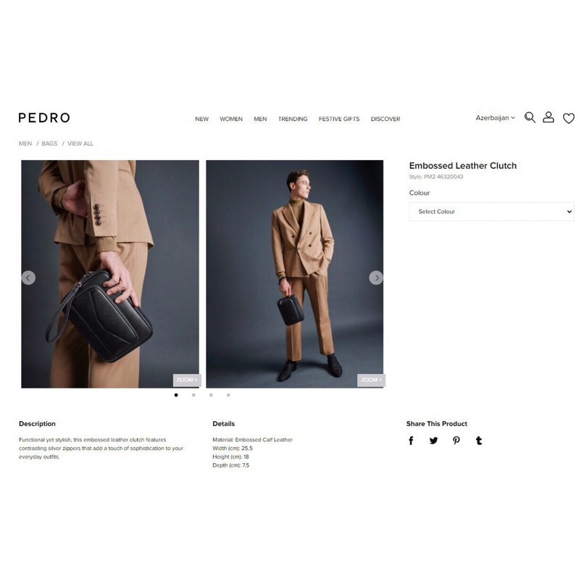This screenshot has width=579, height=579.
Task: Go to next product image arrow
Action: pos(376,278)
